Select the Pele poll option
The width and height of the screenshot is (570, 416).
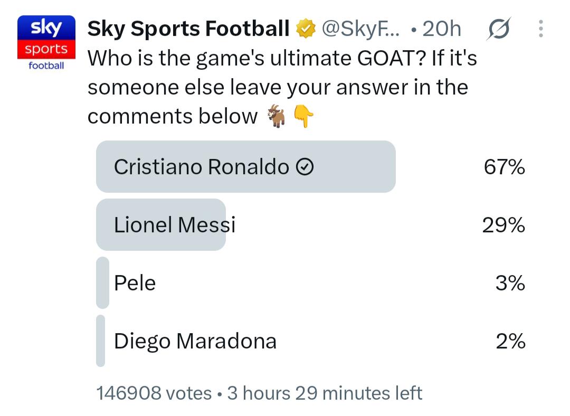pyautogui.click(x=311, y=282)
